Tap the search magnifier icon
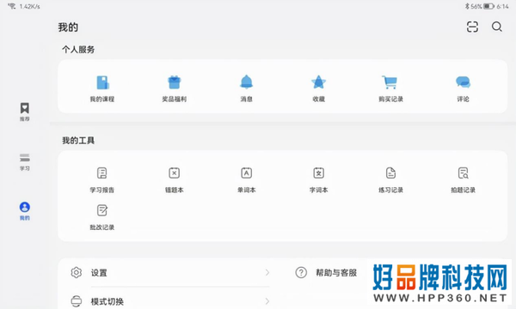Image resolution: width=516 pixels, height=309 pixels. [x=497, y=27]
